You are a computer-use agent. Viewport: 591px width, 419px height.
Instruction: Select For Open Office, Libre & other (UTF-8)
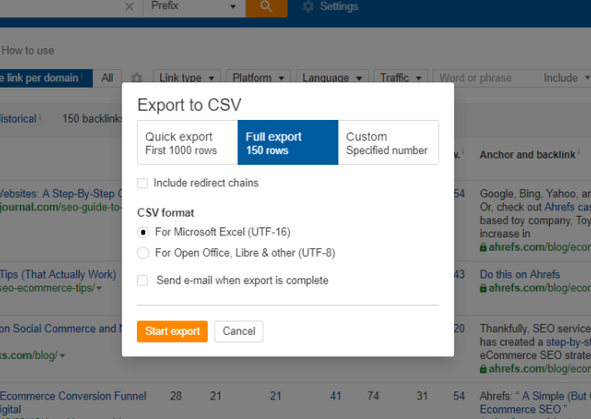(x=143, y=252)
